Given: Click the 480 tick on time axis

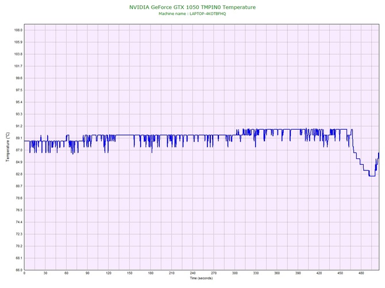Looking at the screenshot, I should [361, 273].
